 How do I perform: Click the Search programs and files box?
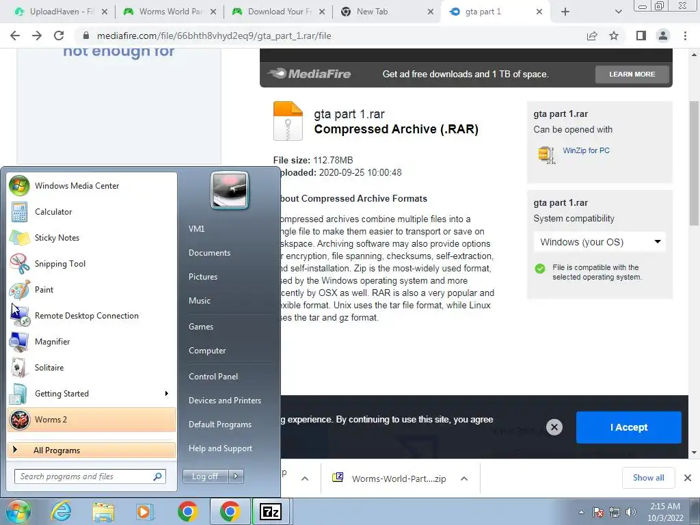tap(90, 476)
